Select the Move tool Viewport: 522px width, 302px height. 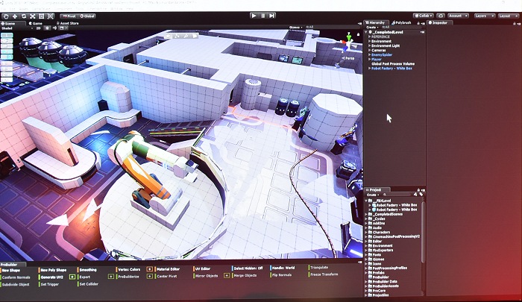pyautogui.click(x=15, y=16)
